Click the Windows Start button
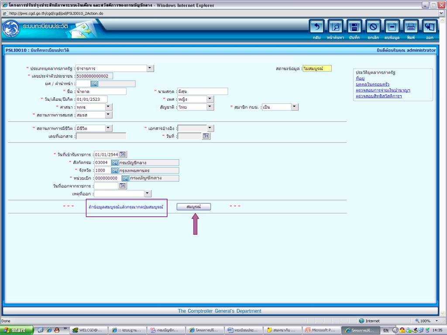Viewport: 447px width, 335px height. coord(16,330)
